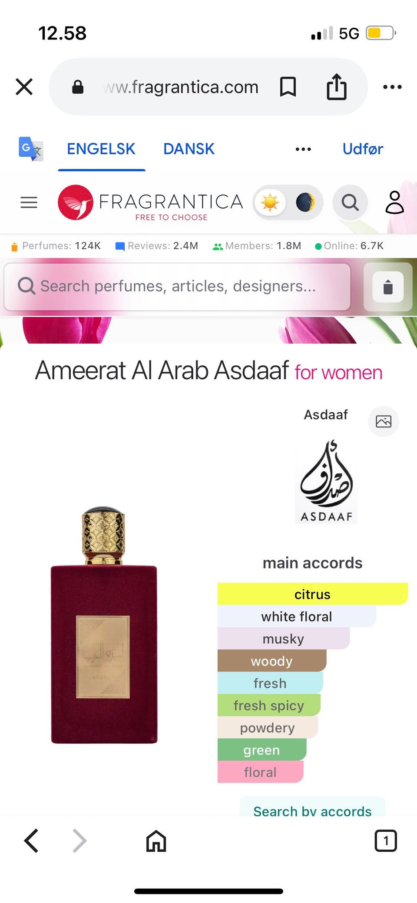Screen dimensions: 417x903
Task: Tap the Udfør button
Action: coord(363,149)
